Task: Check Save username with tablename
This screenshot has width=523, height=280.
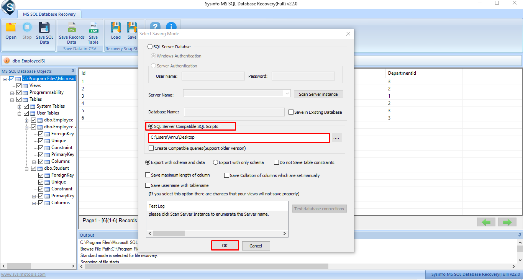Action: 148,185
